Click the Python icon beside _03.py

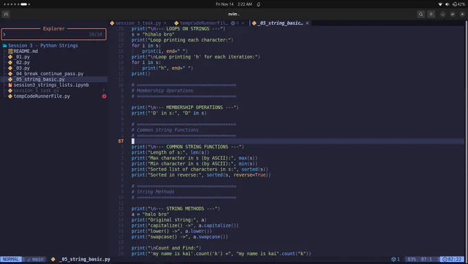(x=10, y=68)
